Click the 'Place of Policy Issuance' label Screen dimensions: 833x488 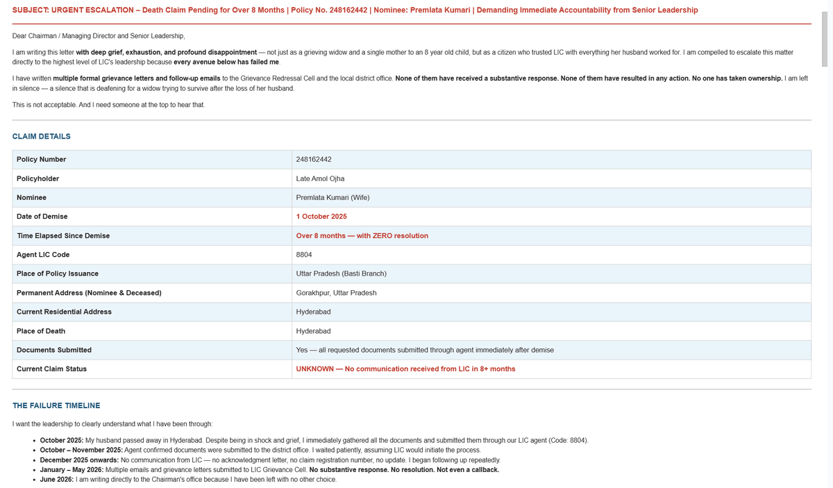(58, 274)
